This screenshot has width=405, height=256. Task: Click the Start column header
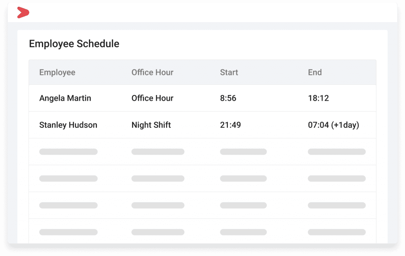point(229,72)
